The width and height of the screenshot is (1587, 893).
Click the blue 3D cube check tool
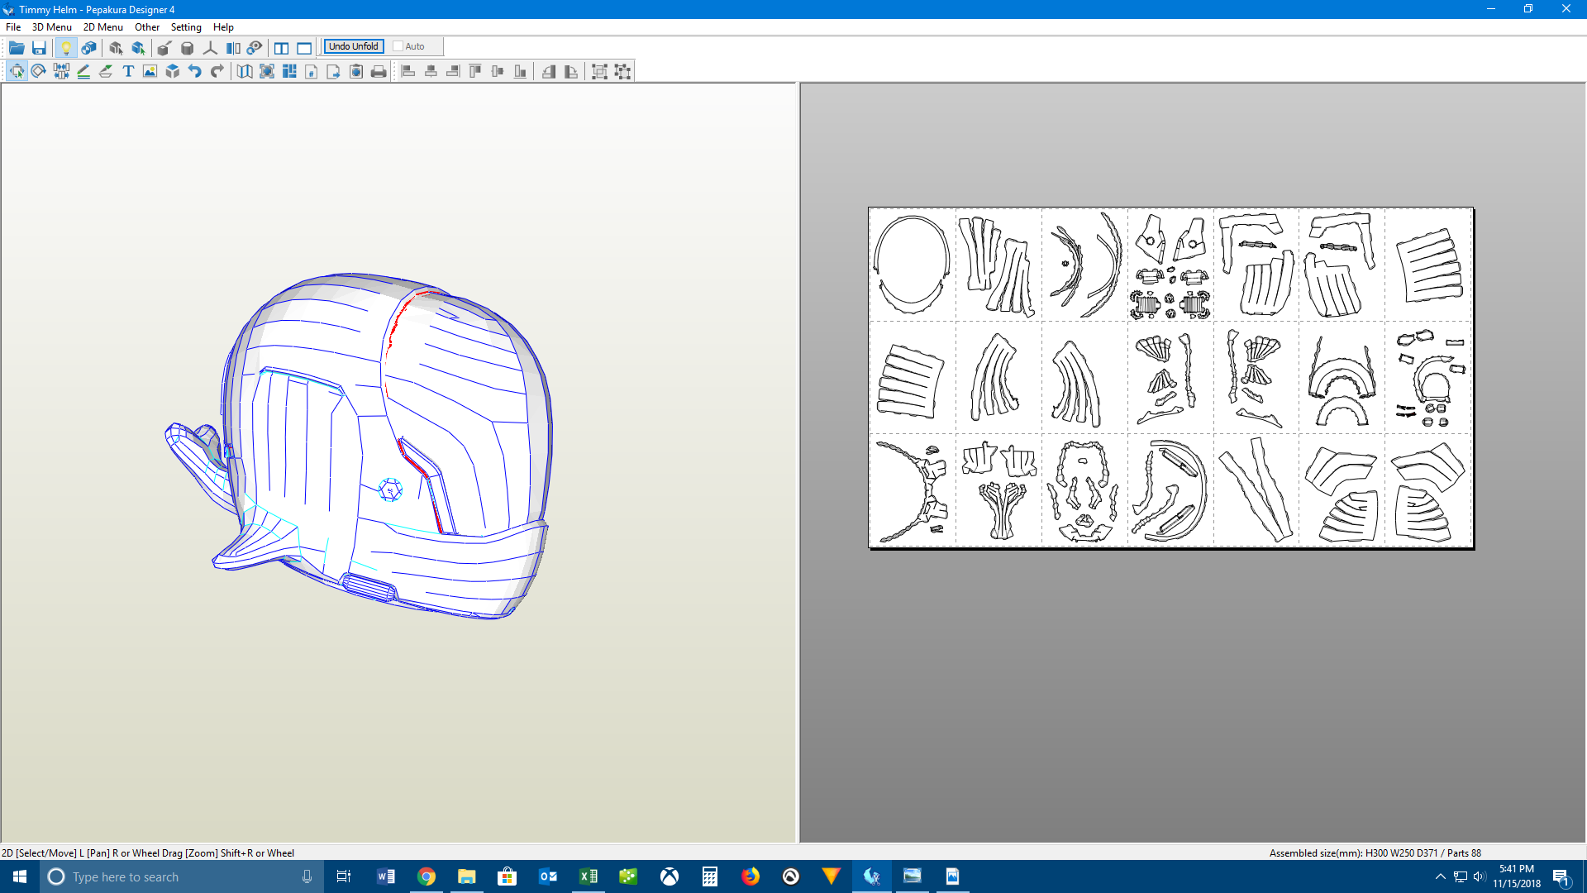(x=173, y=71)
